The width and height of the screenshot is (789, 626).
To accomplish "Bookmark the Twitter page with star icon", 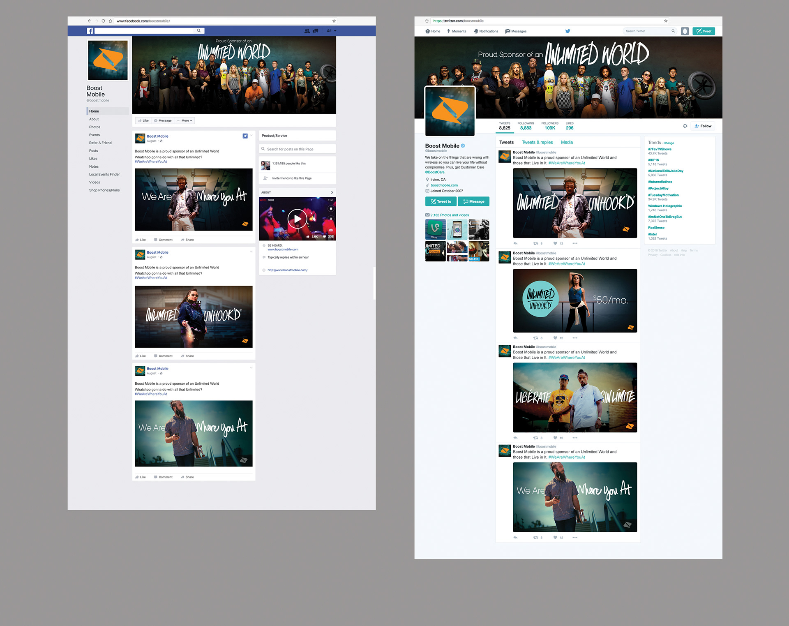I will [666, 21].
